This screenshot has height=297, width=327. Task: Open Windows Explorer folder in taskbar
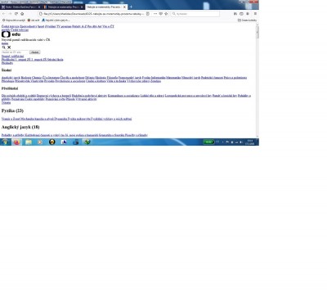click(29, 142)
